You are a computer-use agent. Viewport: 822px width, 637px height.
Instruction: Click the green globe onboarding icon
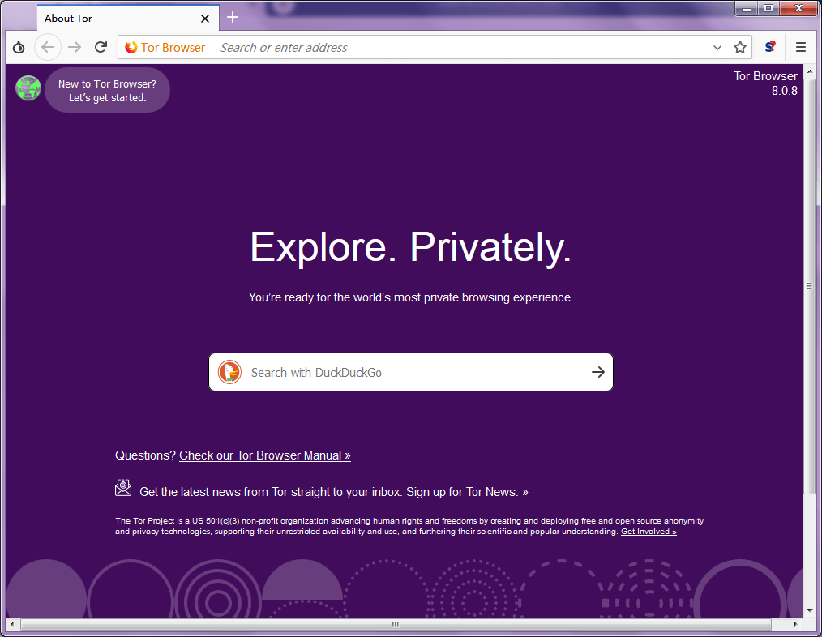pos(28,88)
